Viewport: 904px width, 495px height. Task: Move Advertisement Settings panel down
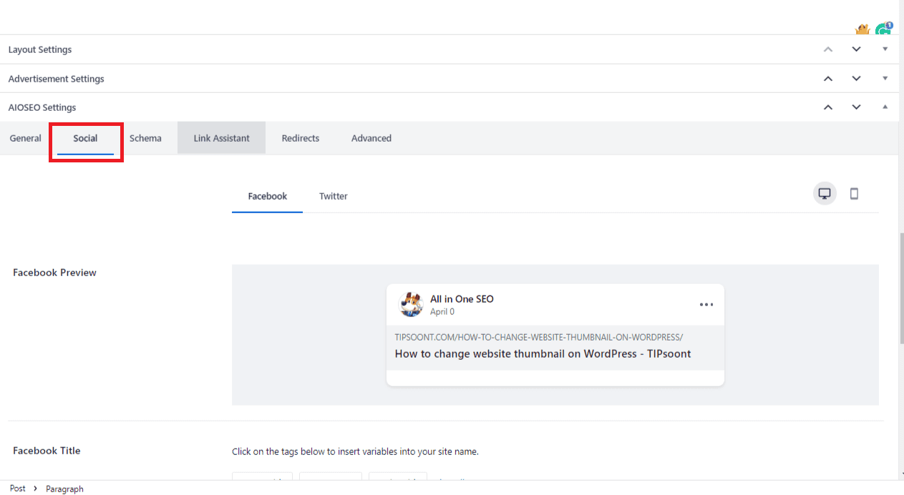pyautogui.click(x=856, y=79)
